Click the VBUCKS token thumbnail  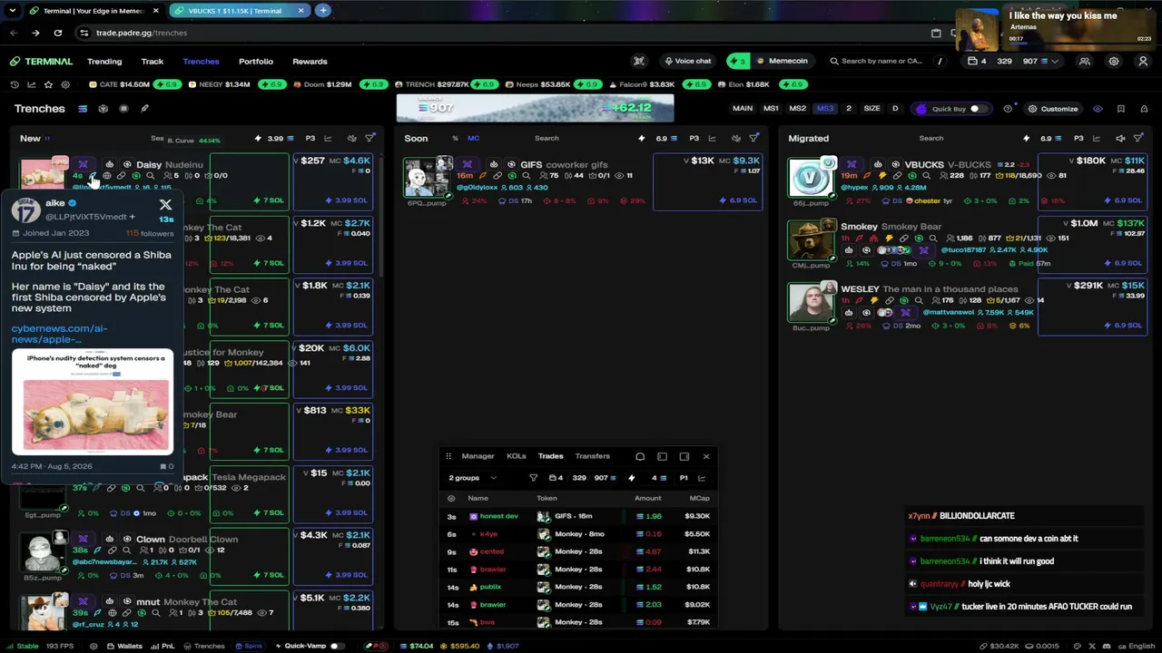point(810,179)
